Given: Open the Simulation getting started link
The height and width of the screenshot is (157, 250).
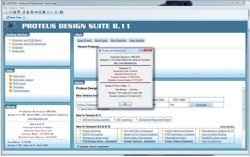Looking at the screenshot, I should tap(17, 48).
